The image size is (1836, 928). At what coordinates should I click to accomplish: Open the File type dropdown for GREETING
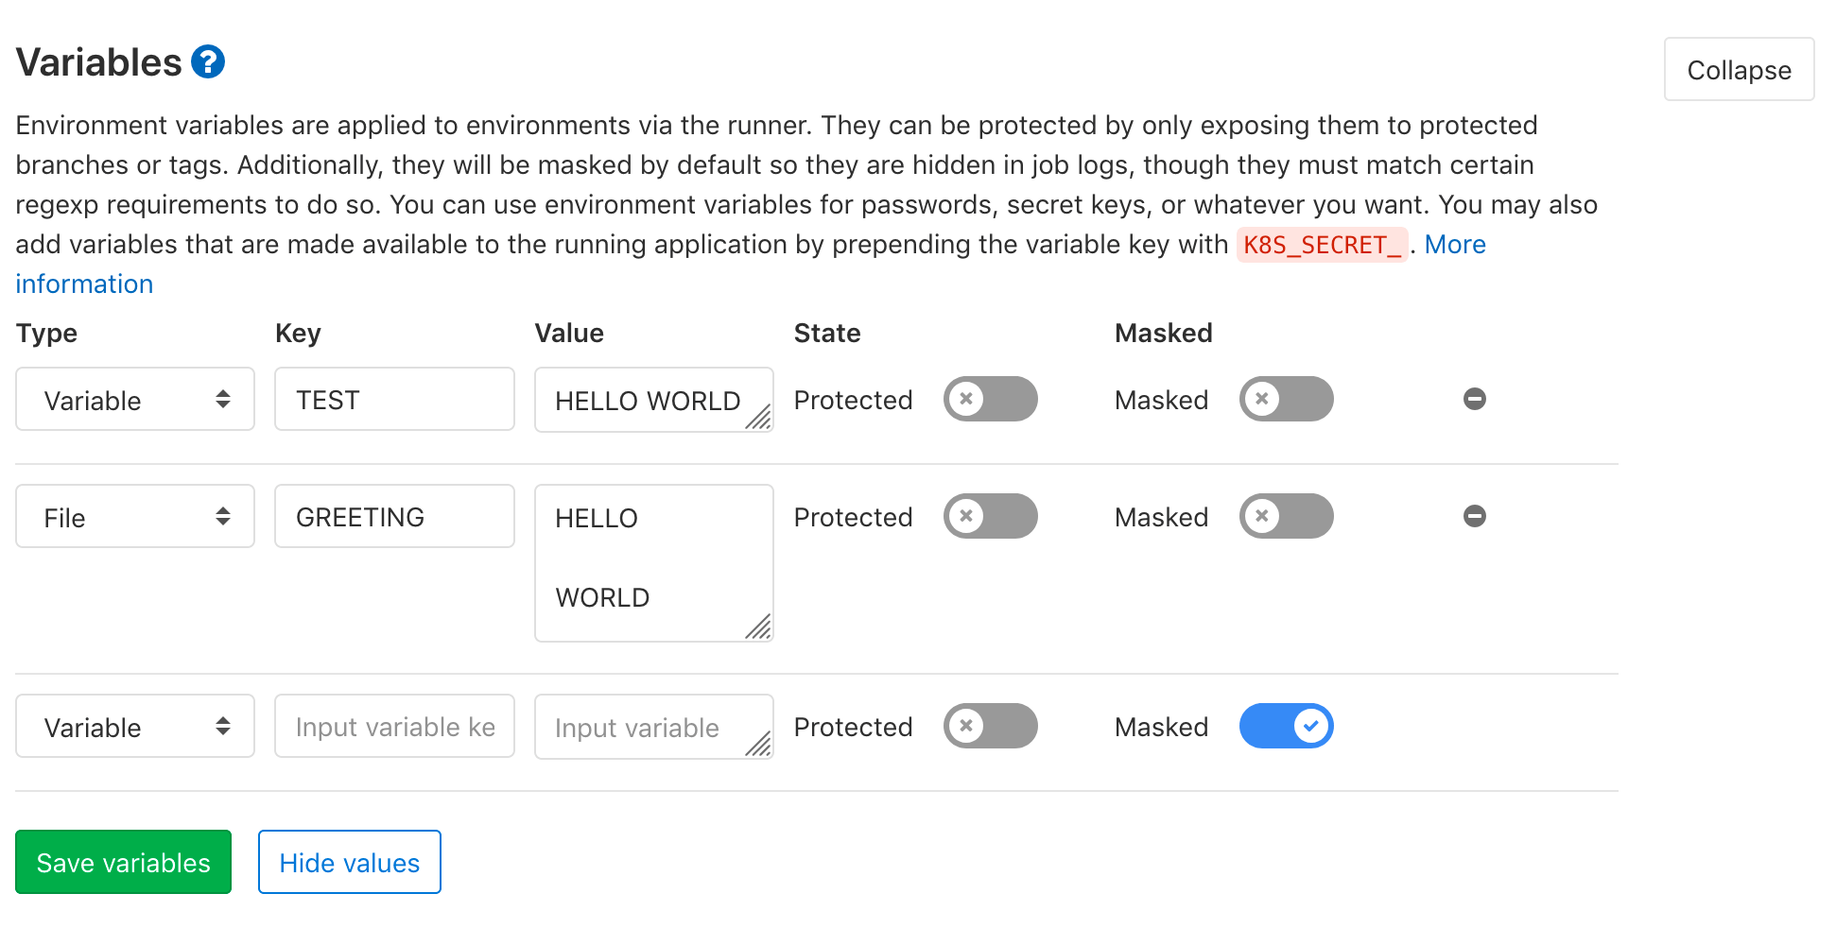[135, 516]
